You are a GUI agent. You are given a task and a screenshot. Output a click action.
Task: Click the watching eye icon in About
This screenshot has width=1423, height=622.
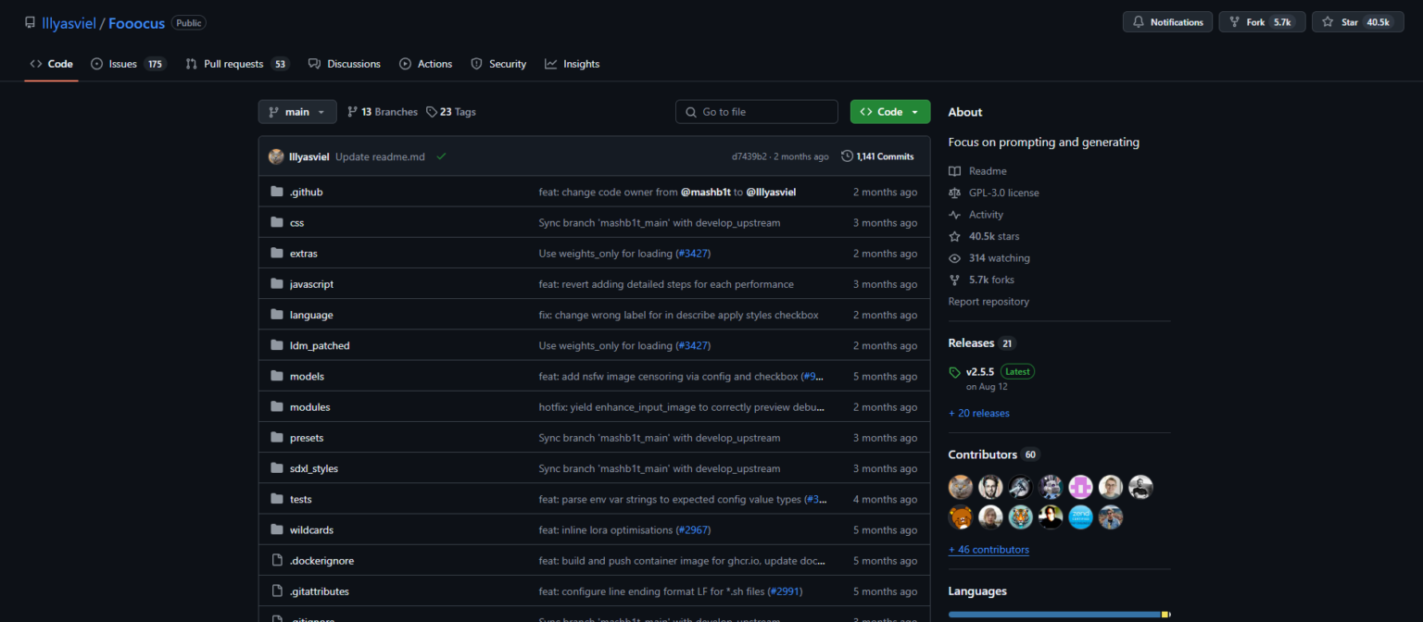(x=955, y=257)
